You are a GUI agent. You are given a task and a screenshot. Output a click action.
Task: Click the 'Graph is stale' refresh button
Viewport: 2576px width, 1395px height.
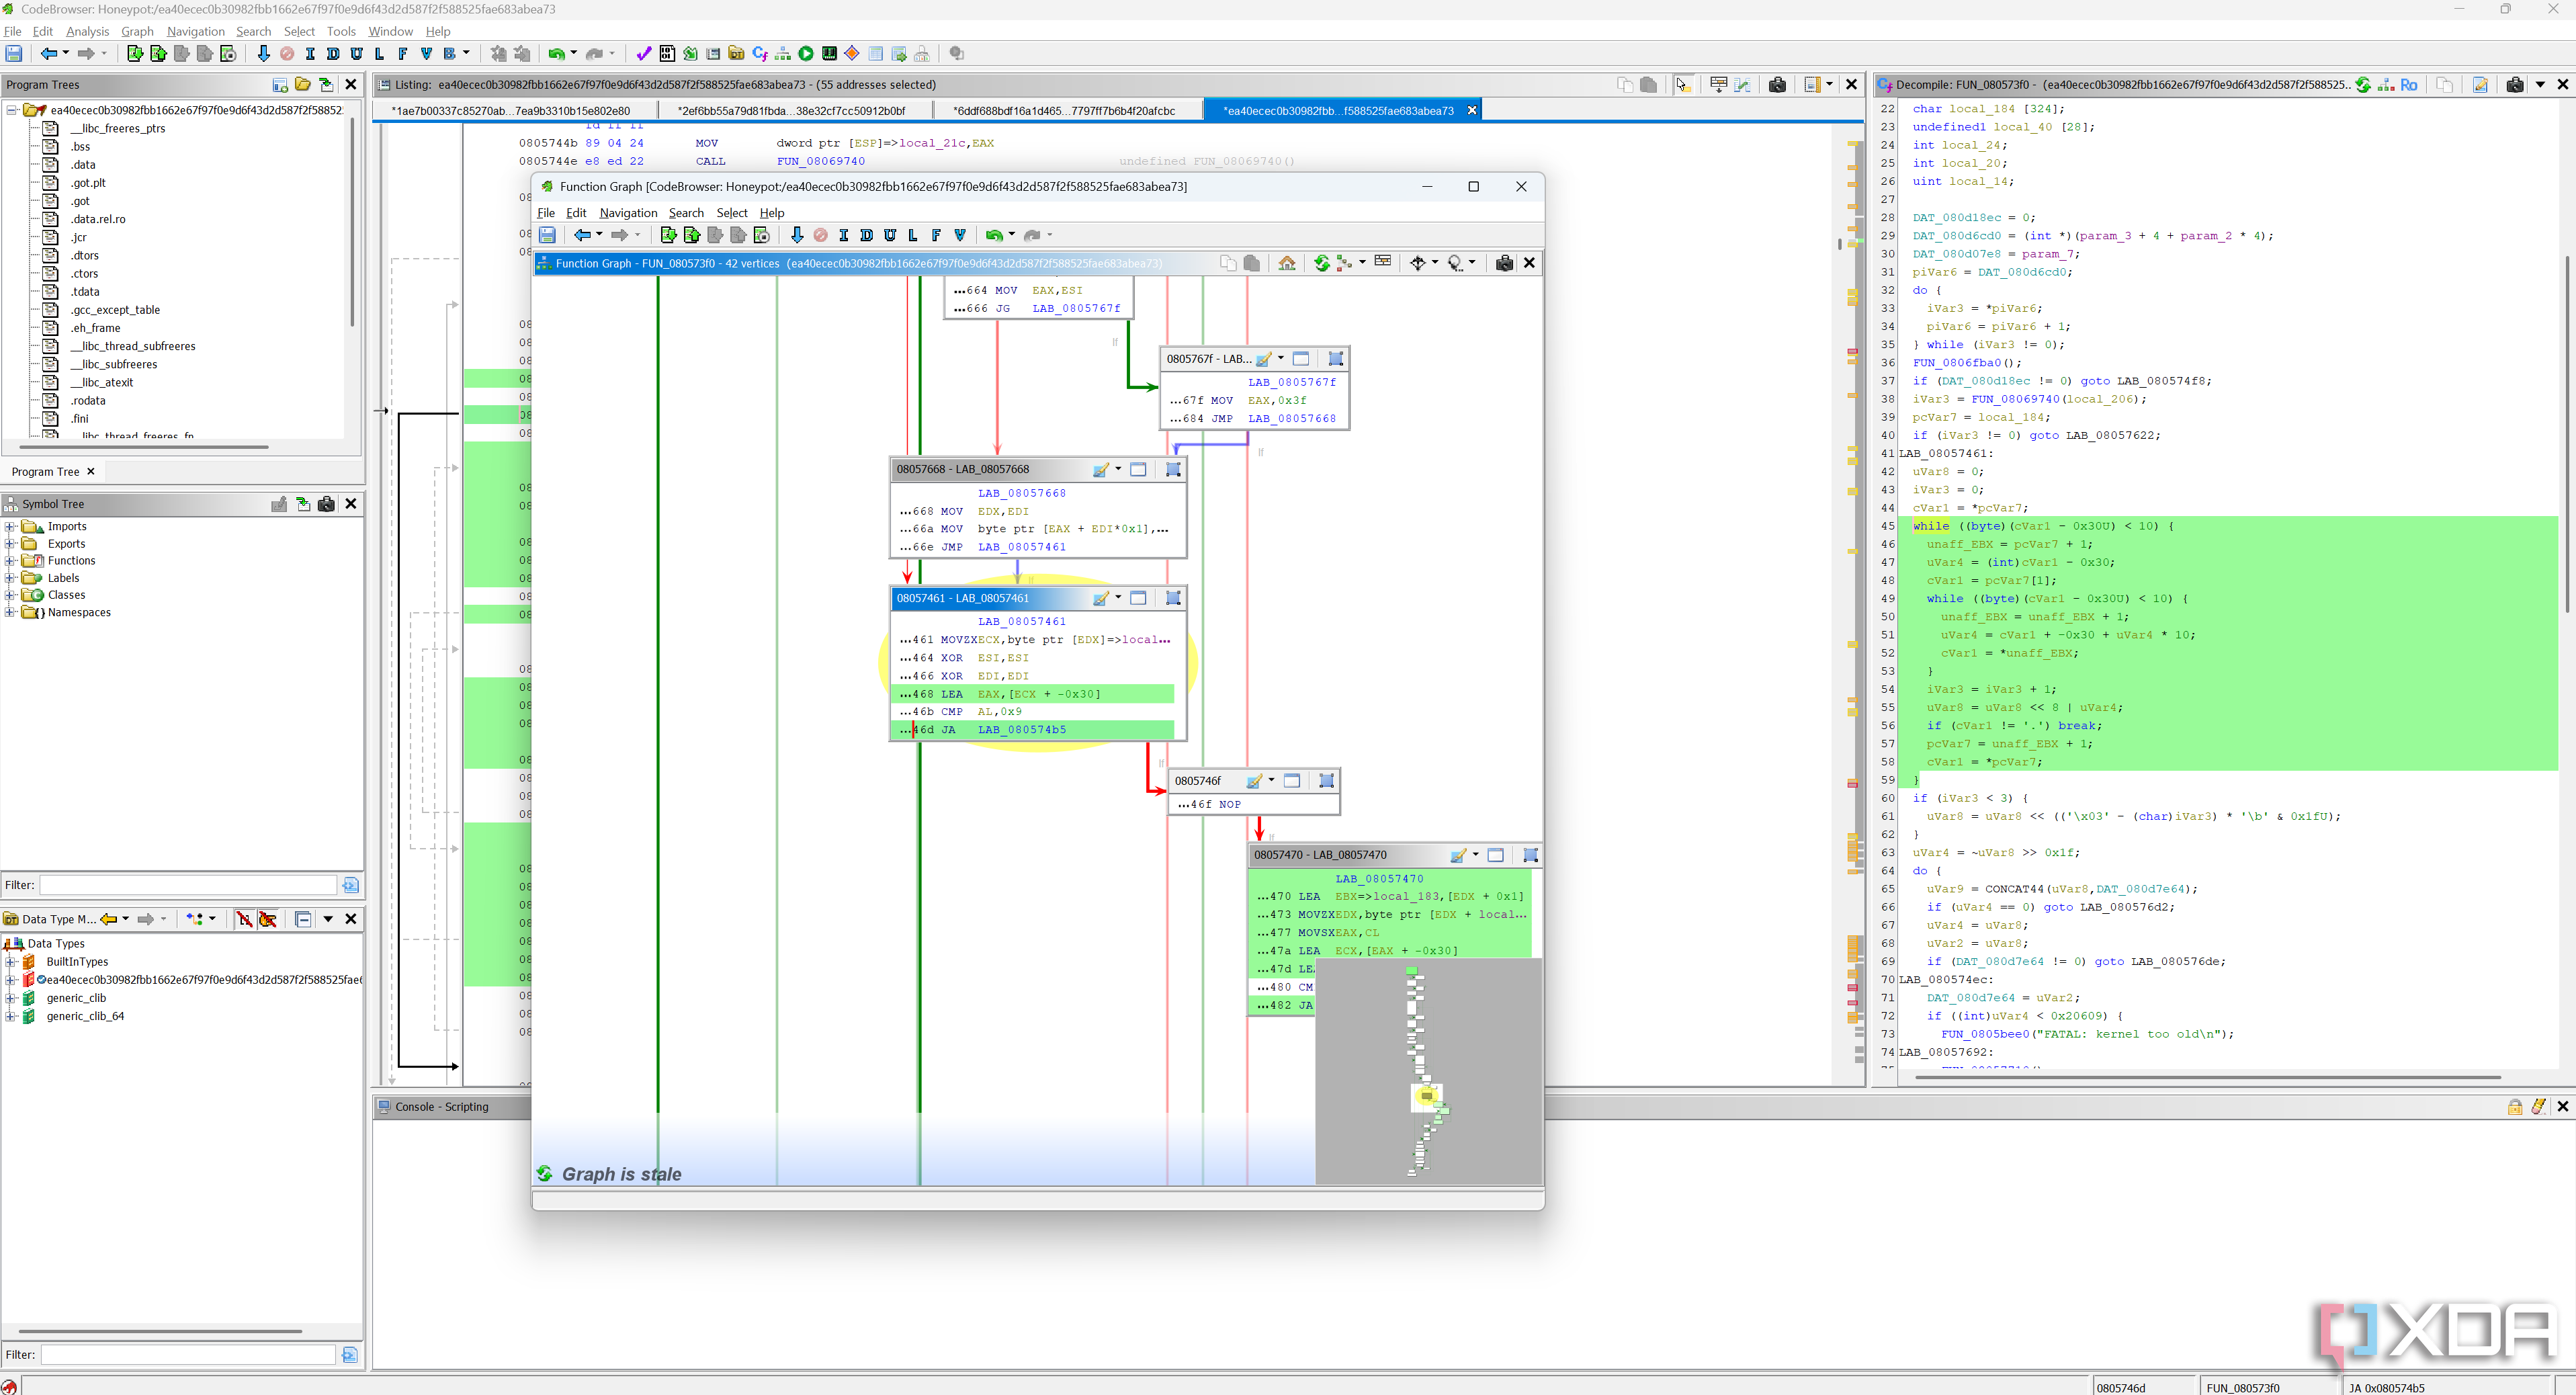[545, 1174]
